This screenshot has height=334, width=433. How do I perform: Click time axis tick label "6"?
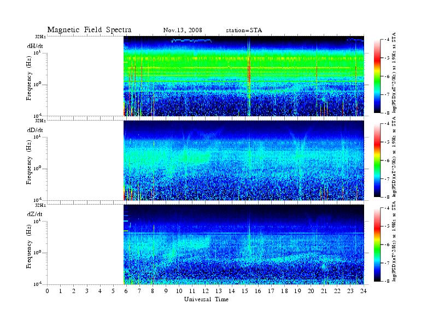point(126,291)
